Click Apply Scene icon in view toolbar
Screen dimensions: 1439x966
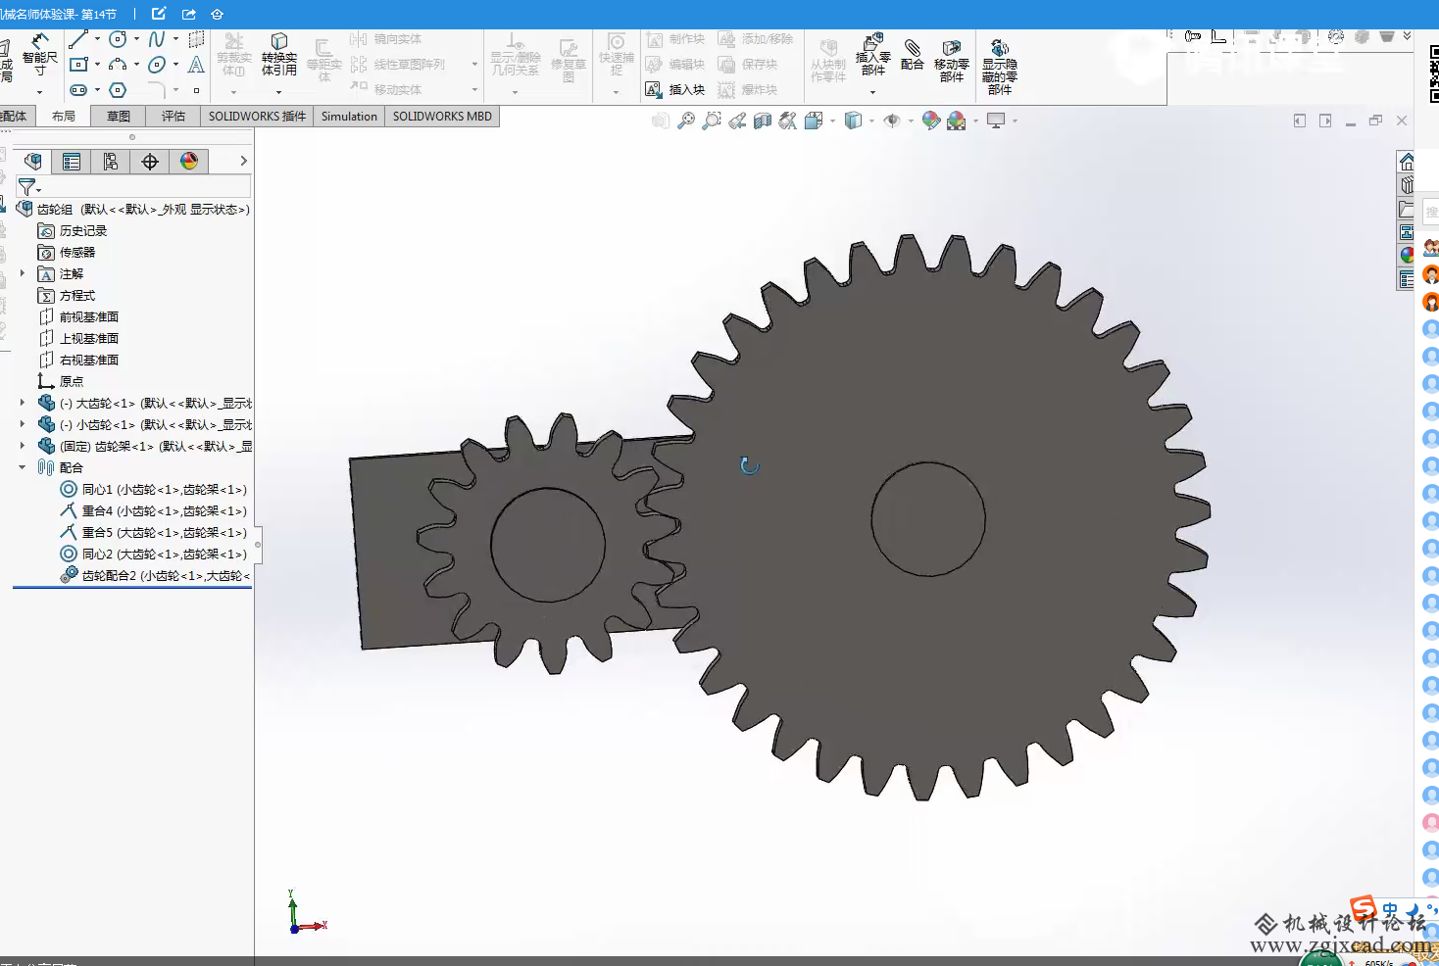[x=957, y=121]
